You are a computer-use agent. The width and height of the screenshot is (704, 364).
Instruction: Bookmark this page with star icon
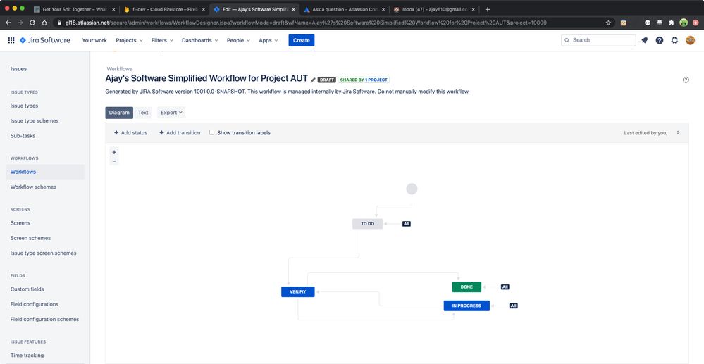(x=608, y=23)
